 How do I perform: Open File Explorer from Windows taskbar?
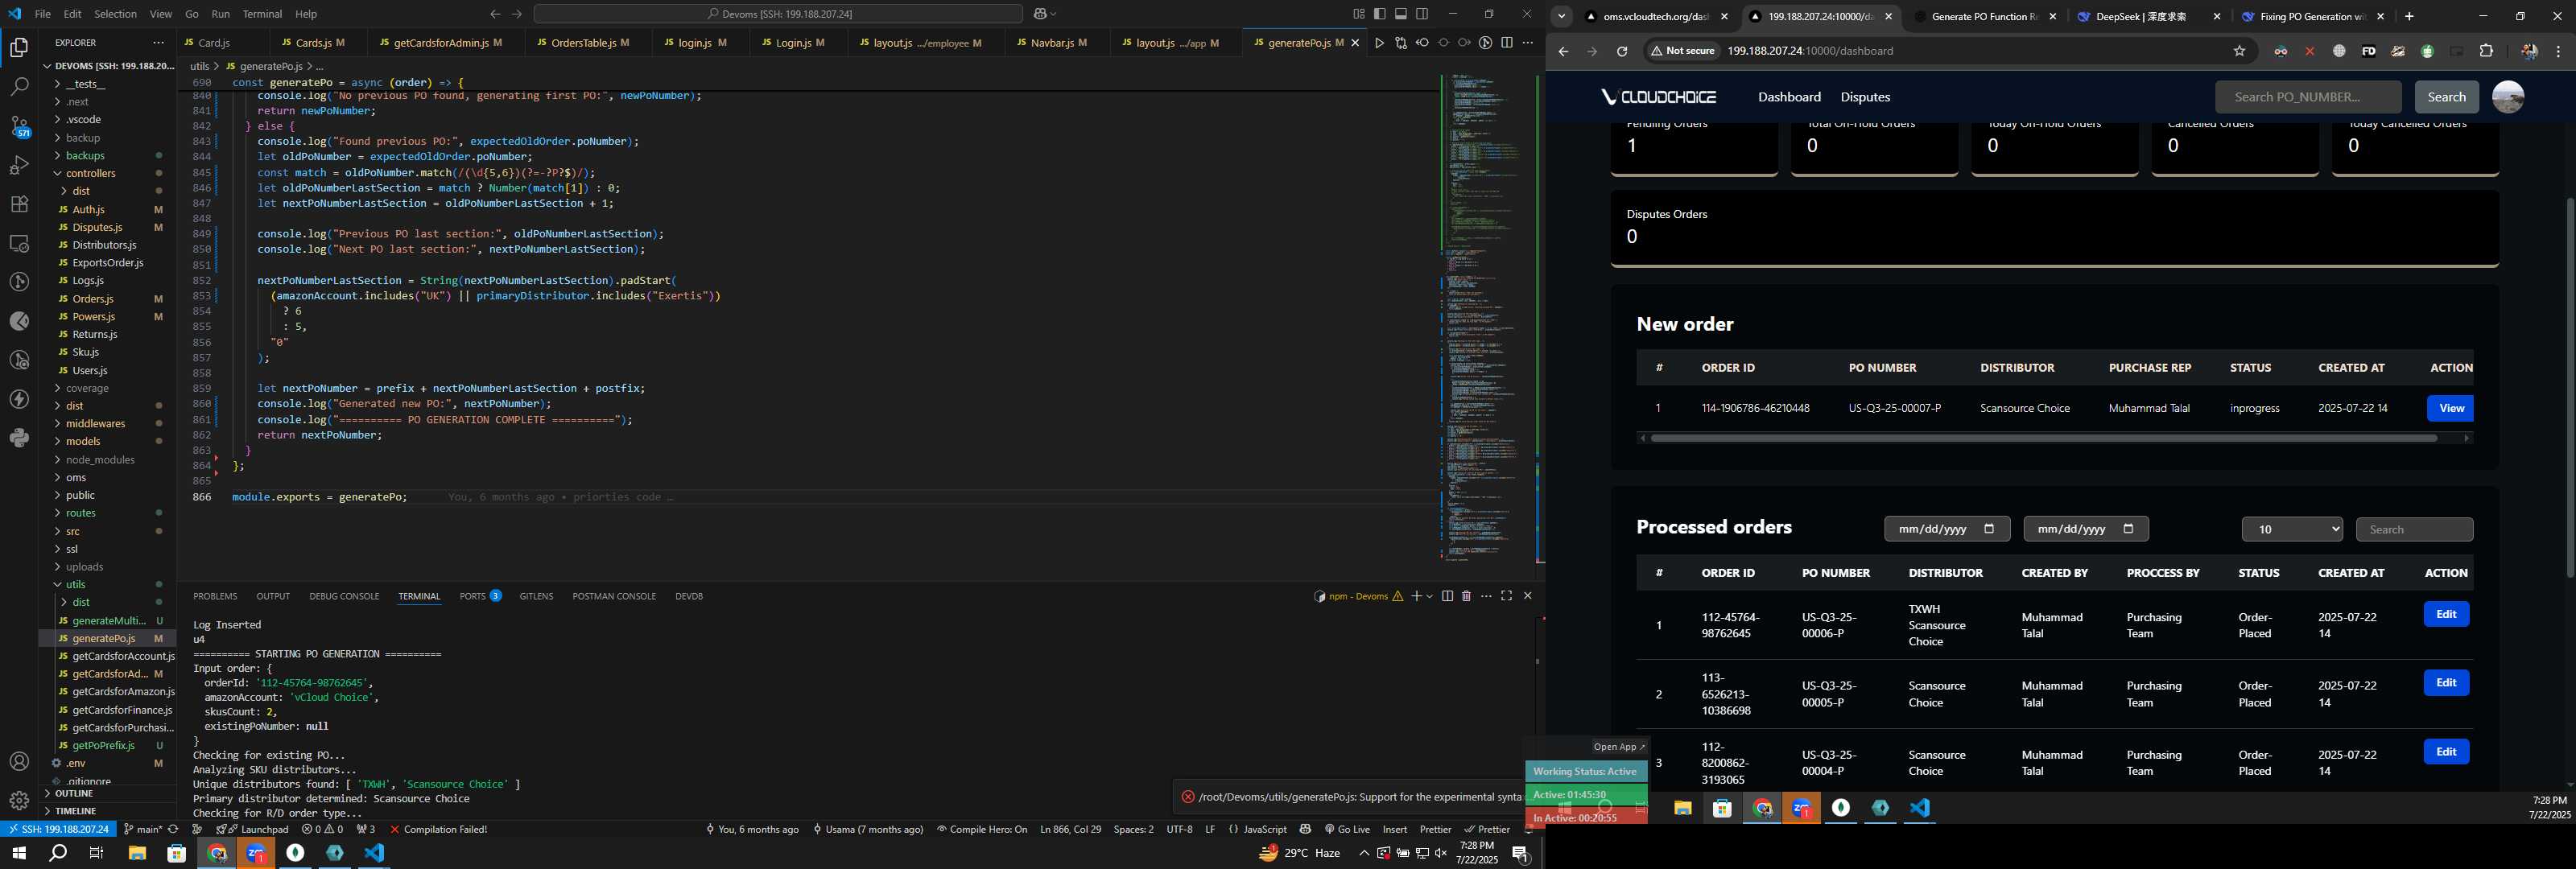point(137,853)
